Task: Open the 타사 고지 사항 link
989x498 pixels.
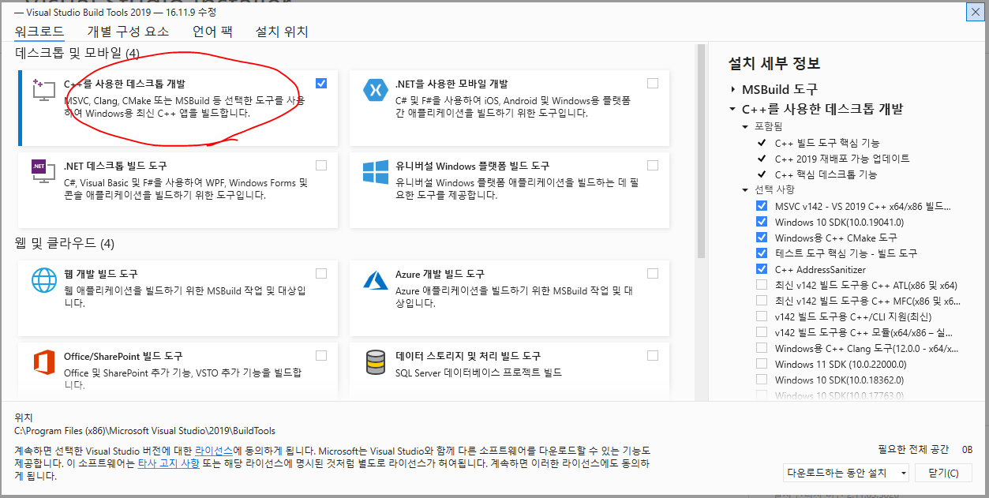Action: coord(169,464)
